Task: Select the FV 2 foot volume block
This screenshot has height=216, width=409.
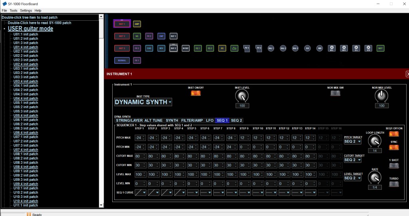Action: coord(259,48)
